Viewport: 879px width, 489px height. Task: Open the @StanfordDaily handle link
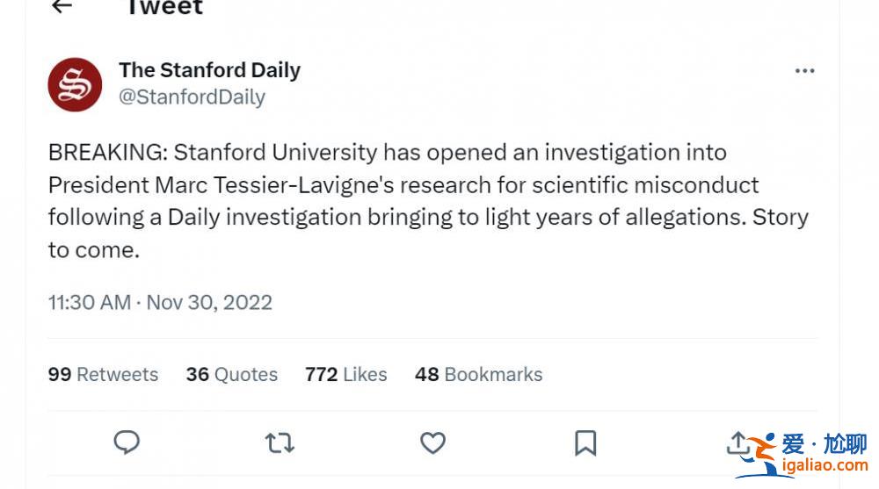click(x=192, y=97)
